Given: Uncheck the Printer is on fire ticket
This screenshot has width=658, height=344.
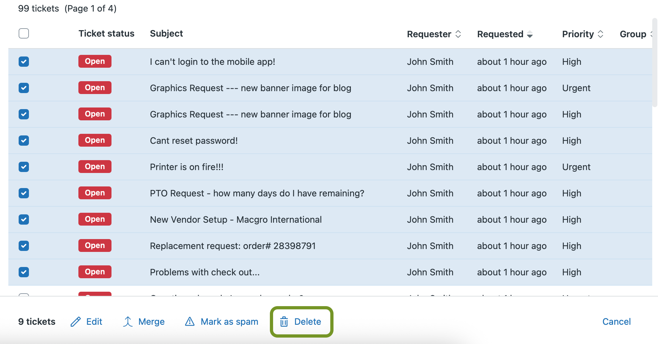Looking at the screenshot, I should coord(24,167).
